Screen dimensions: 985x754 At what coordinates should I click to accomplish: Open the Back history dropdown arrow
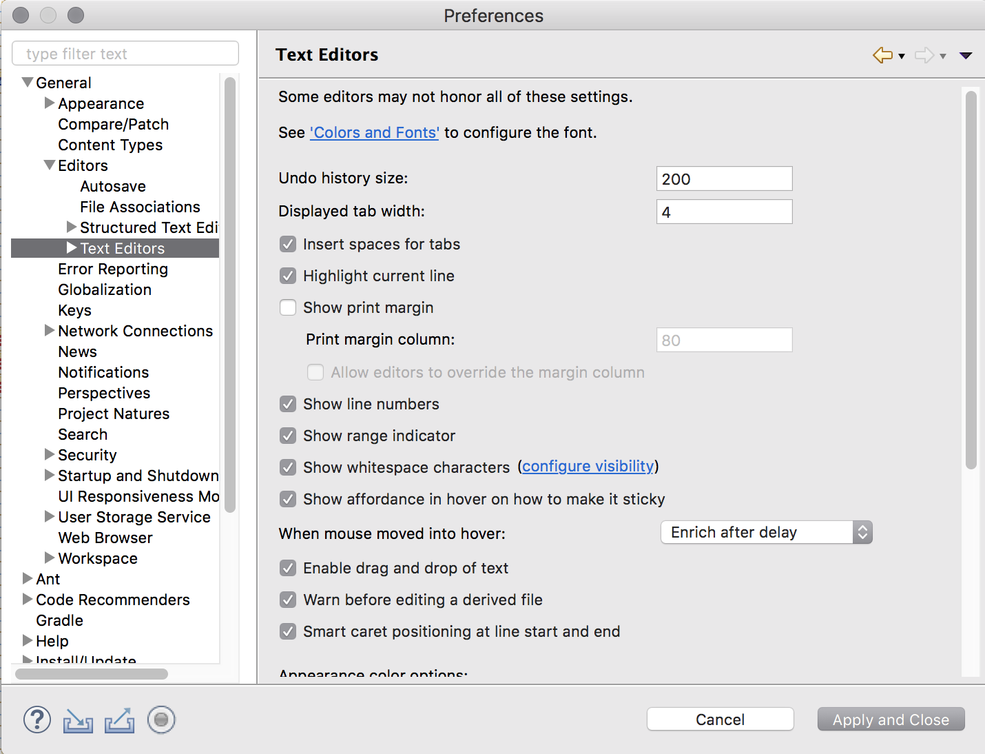(902, 57)
